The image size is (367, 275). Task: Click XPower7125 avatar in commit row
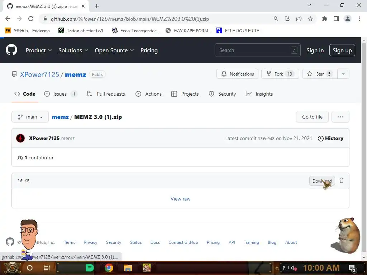(20, 138)
